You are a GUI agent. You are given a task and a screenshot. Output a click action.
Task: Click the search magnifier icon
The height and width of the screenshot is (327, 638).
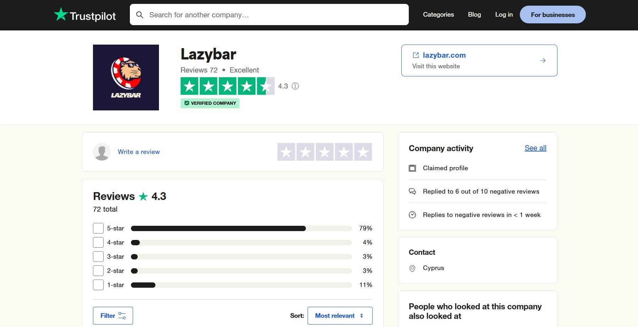pyautogui.click(x=140, y=15)
